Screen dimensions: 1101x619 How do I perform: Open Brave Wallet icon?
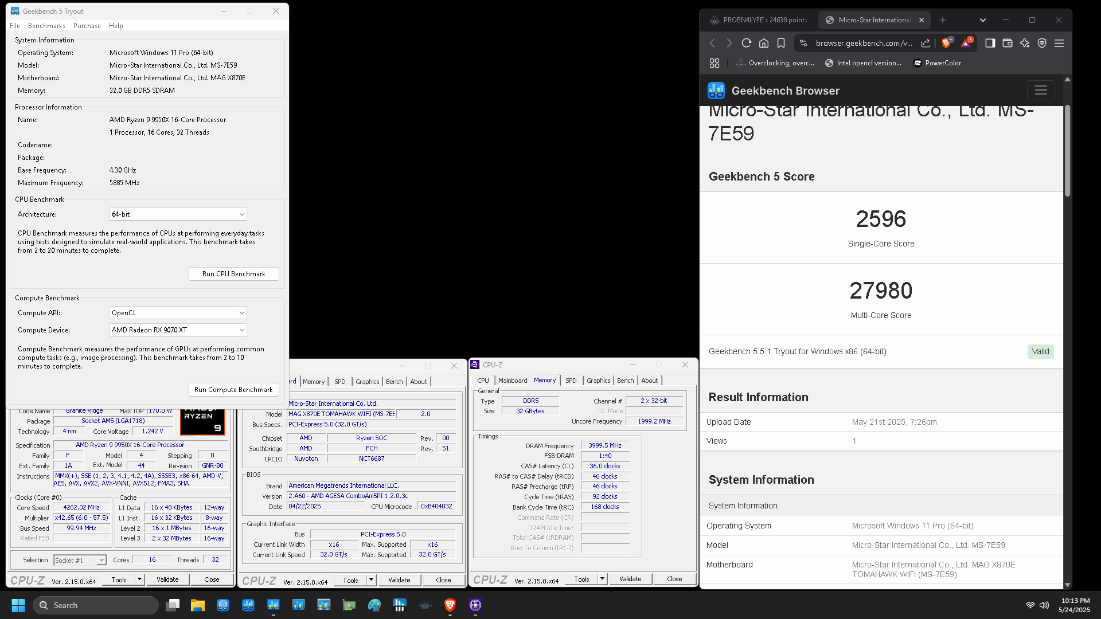(1007, 43)
